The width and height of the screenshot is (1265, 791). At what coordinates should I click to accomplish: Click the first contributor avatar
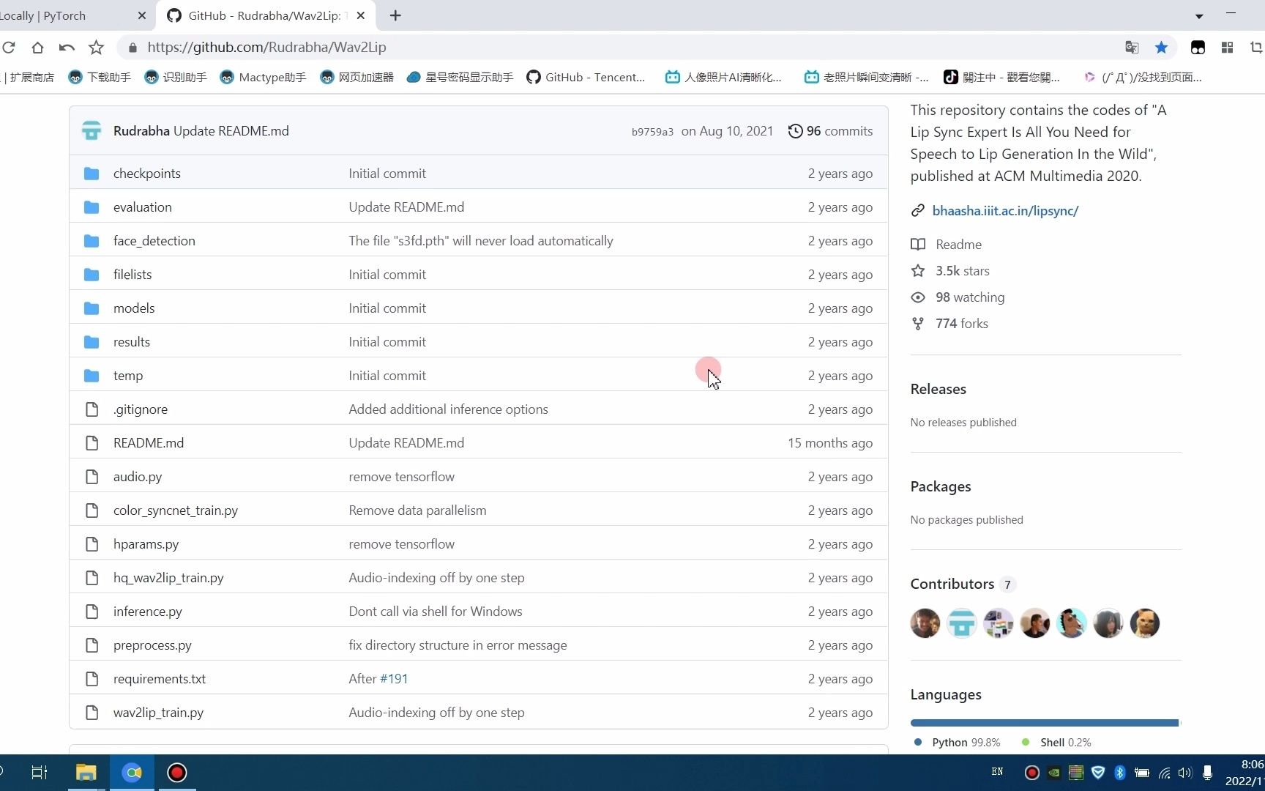coord(925,623)
